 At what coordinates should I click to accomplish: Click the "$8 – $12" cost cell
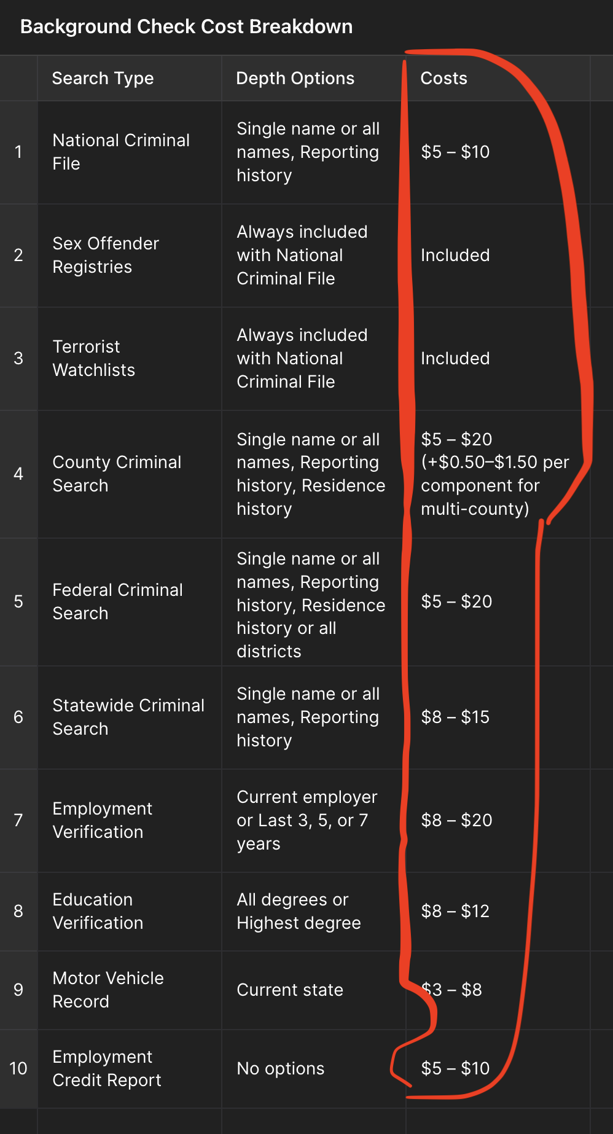pyautogui.click(x=455, y=911)
